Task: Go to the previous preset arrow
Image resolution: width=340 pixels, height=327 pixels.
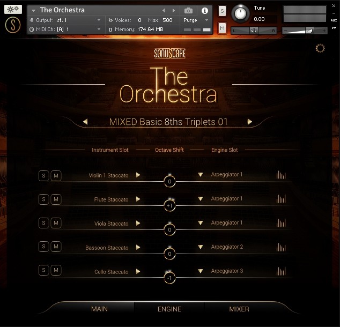Action: tap(85, 122)
